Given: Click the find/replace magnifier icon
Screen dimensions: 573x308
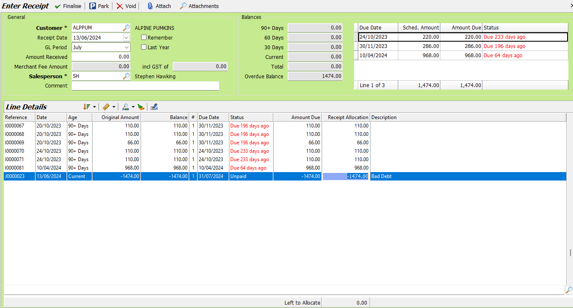Looking at the screenshot, I should pyautogui.click(x=125, y=107).
